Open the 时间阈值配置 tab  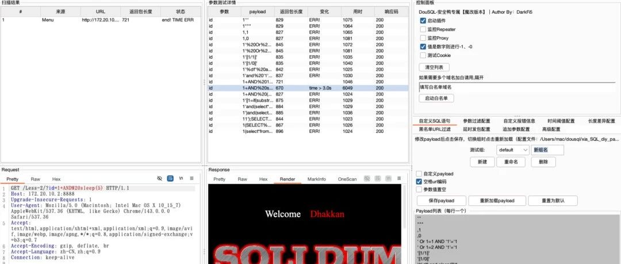click(561, 121)
